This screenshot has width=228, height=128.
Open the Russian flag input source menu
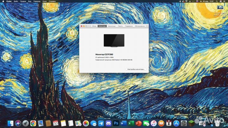[197, 1]
